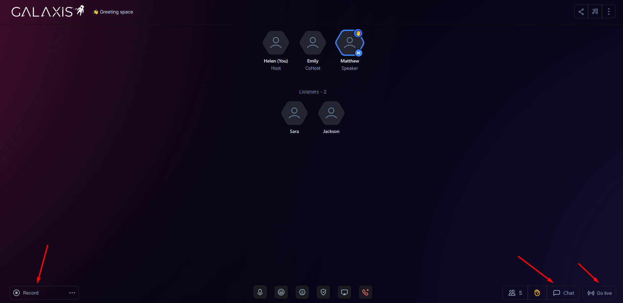
Task: Toggle the muted music icon
Action: (595, 12)
